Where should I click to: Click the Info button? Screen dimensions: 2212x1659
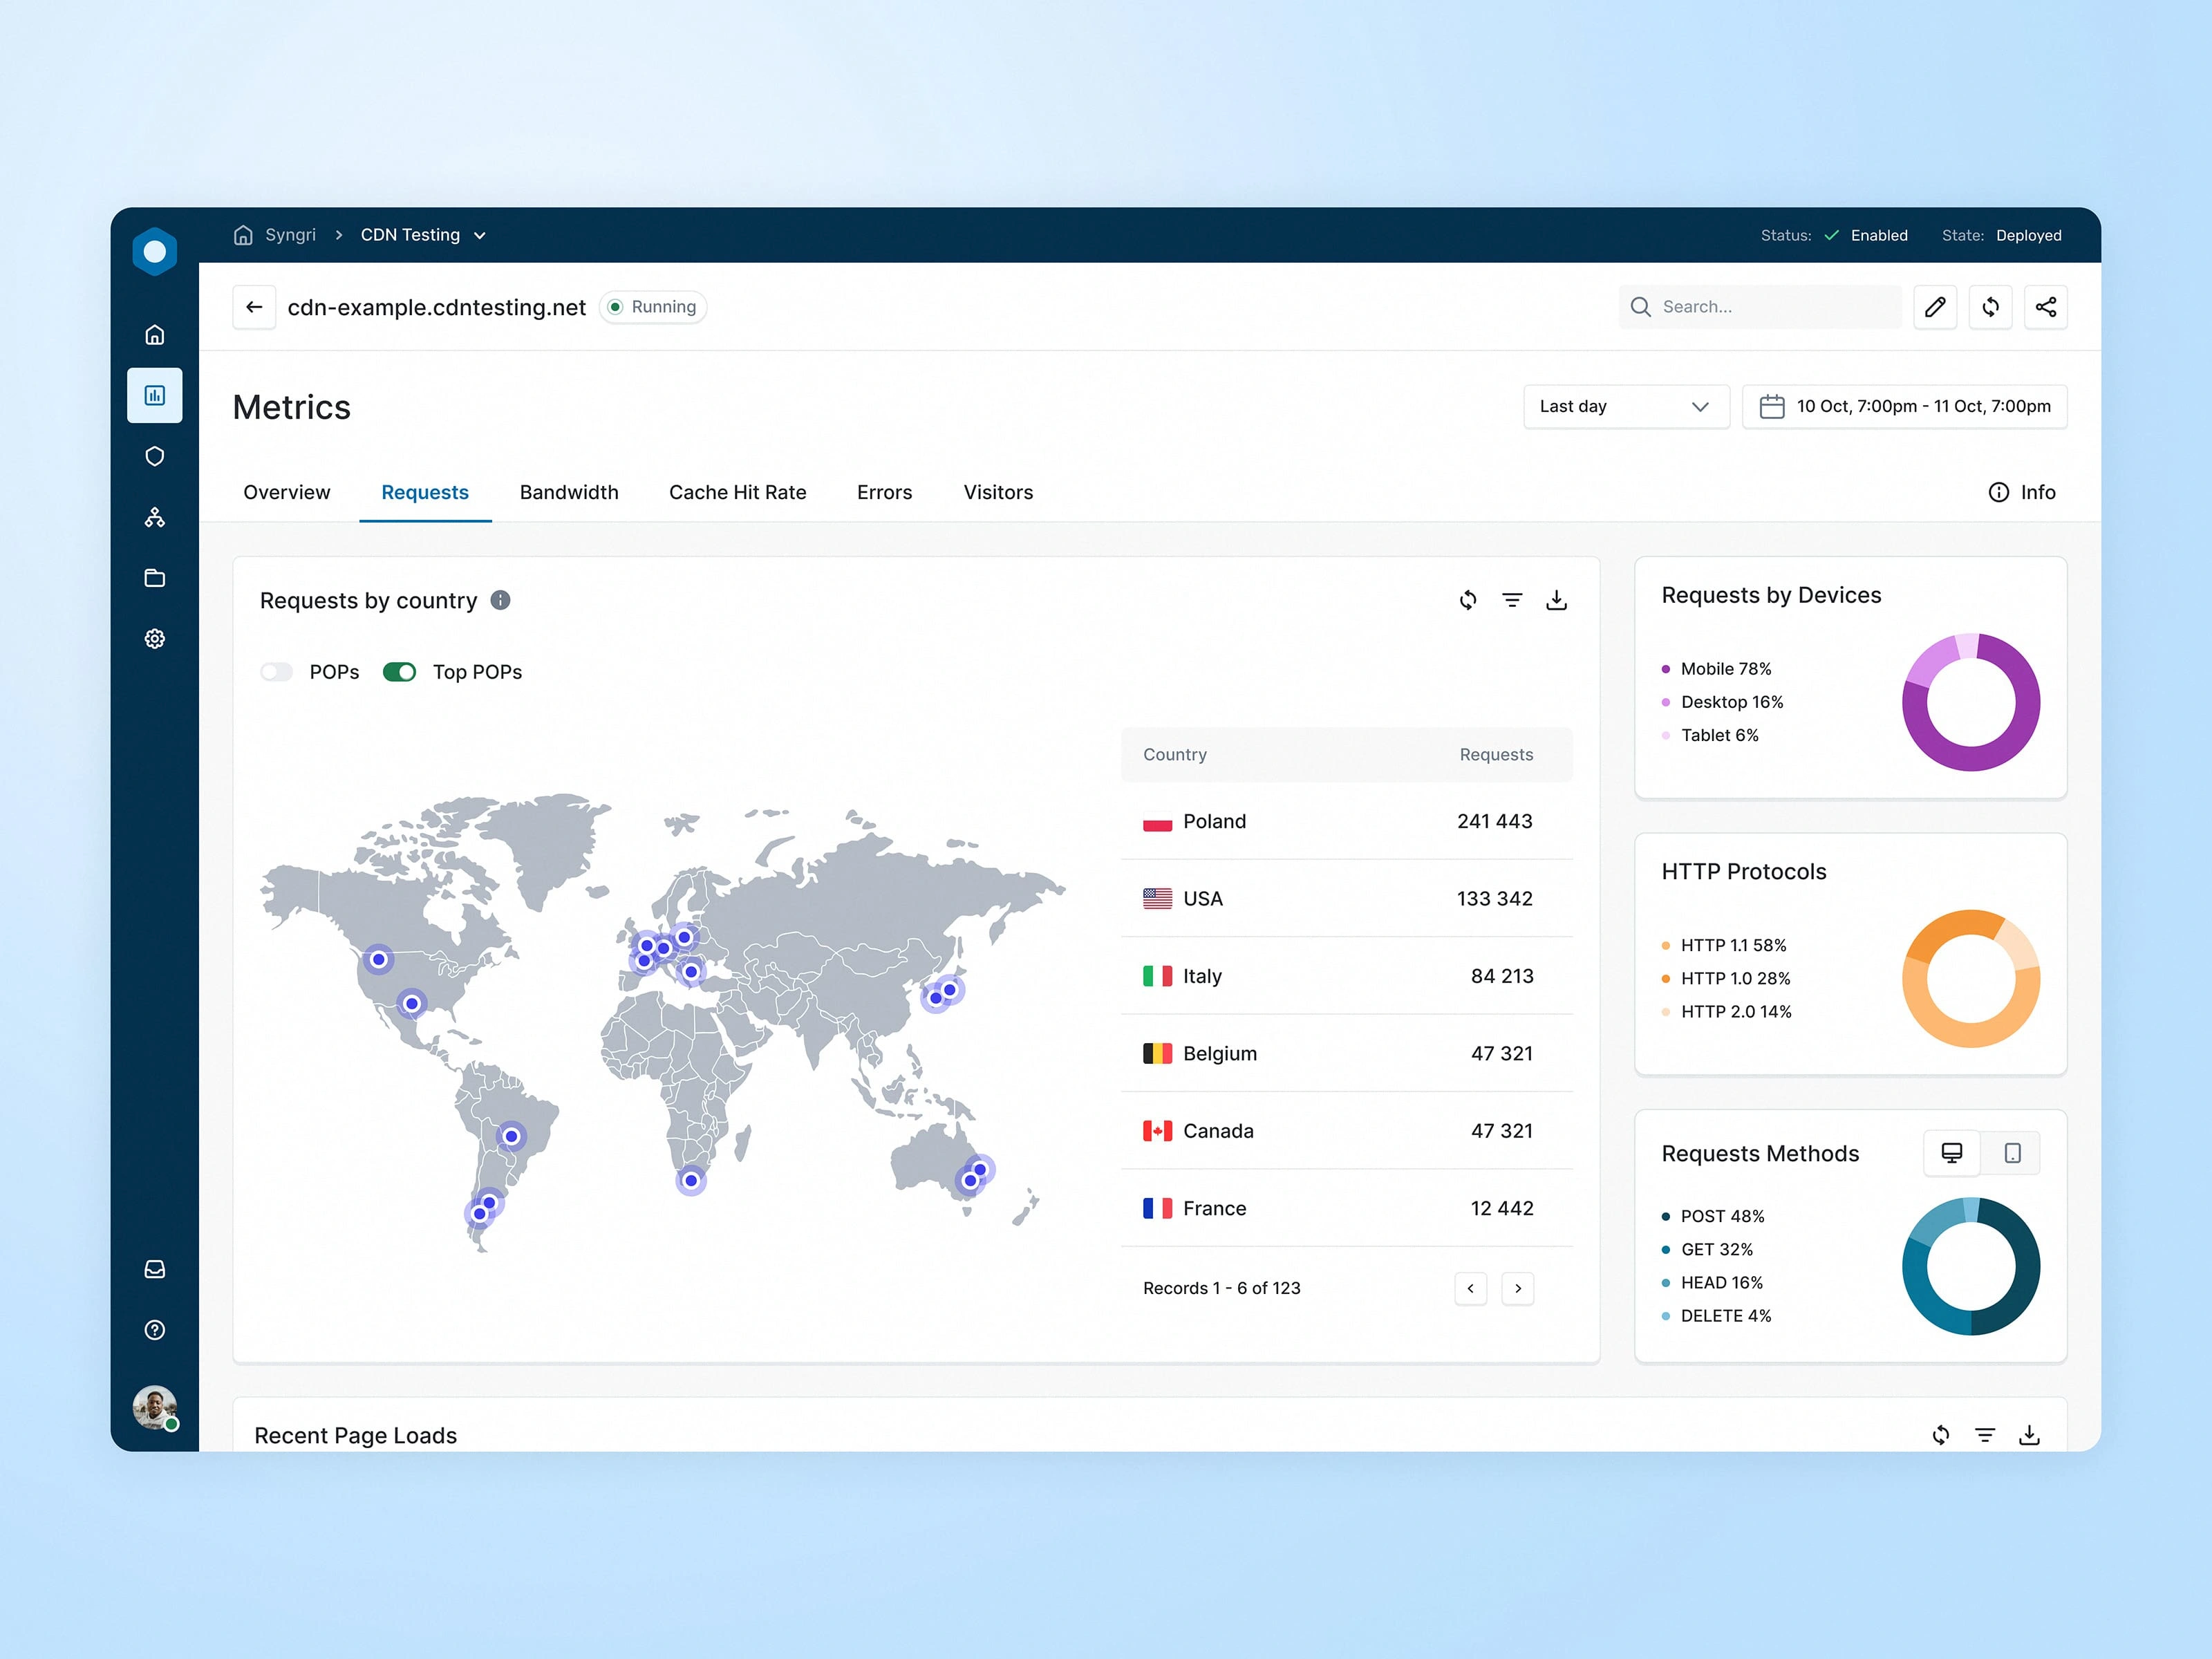tap(2022, 492)
